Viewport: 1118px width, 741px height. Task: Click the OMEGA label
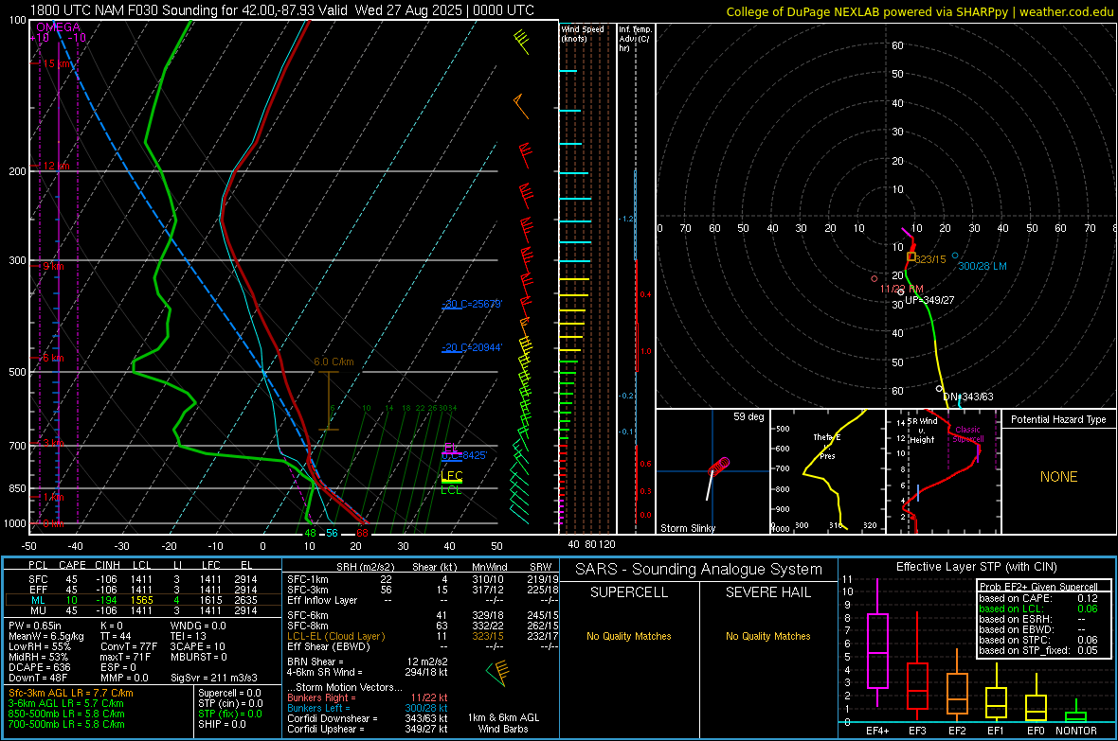(59, 27)
